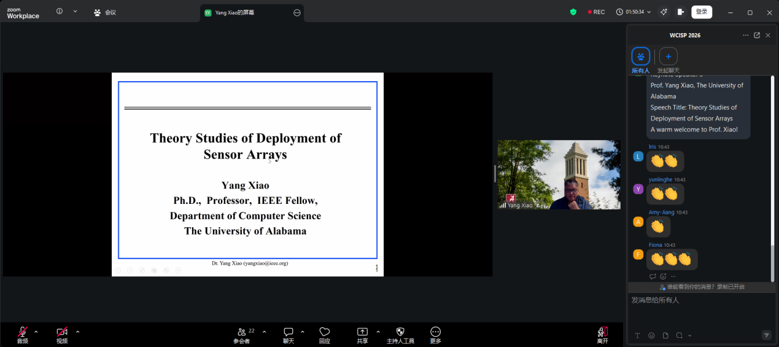The image size is (779, 347).
Task: Expand audio options arrow next to 音频
Action: click(36, 332)
